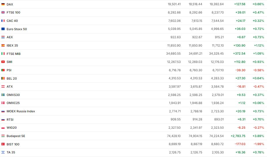Click the Portuguese flag beside PSI

tap(3, 70)
